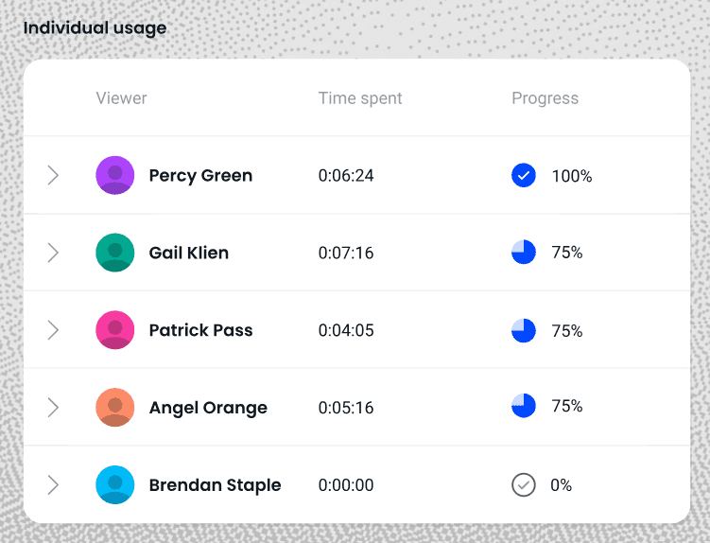Click Patrick Pass's pink avatar icon
Image resolution: width=710 pixels, height=543 pixels.
coord(115,330)
